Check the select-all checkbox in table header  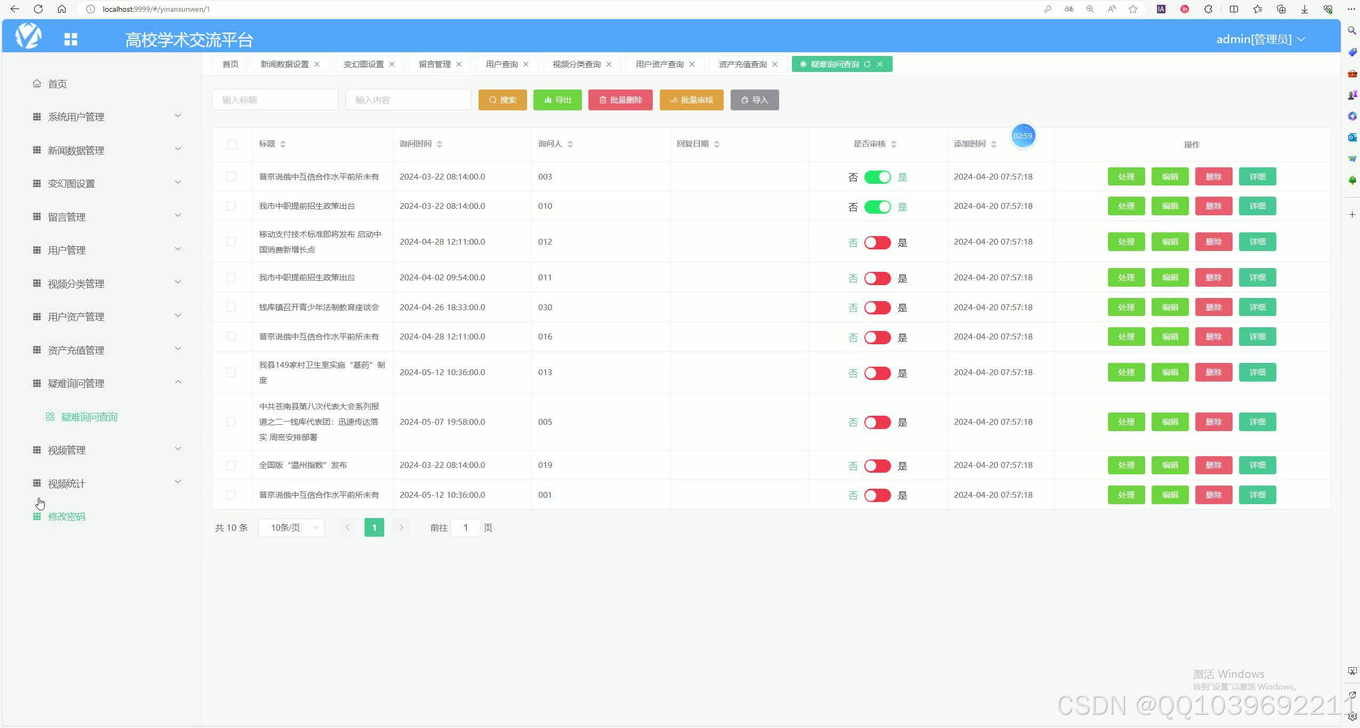232,144
